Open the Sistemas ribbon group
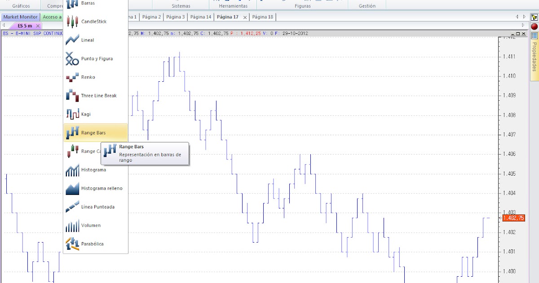This screenshot has width=539, height=283. 181,6
